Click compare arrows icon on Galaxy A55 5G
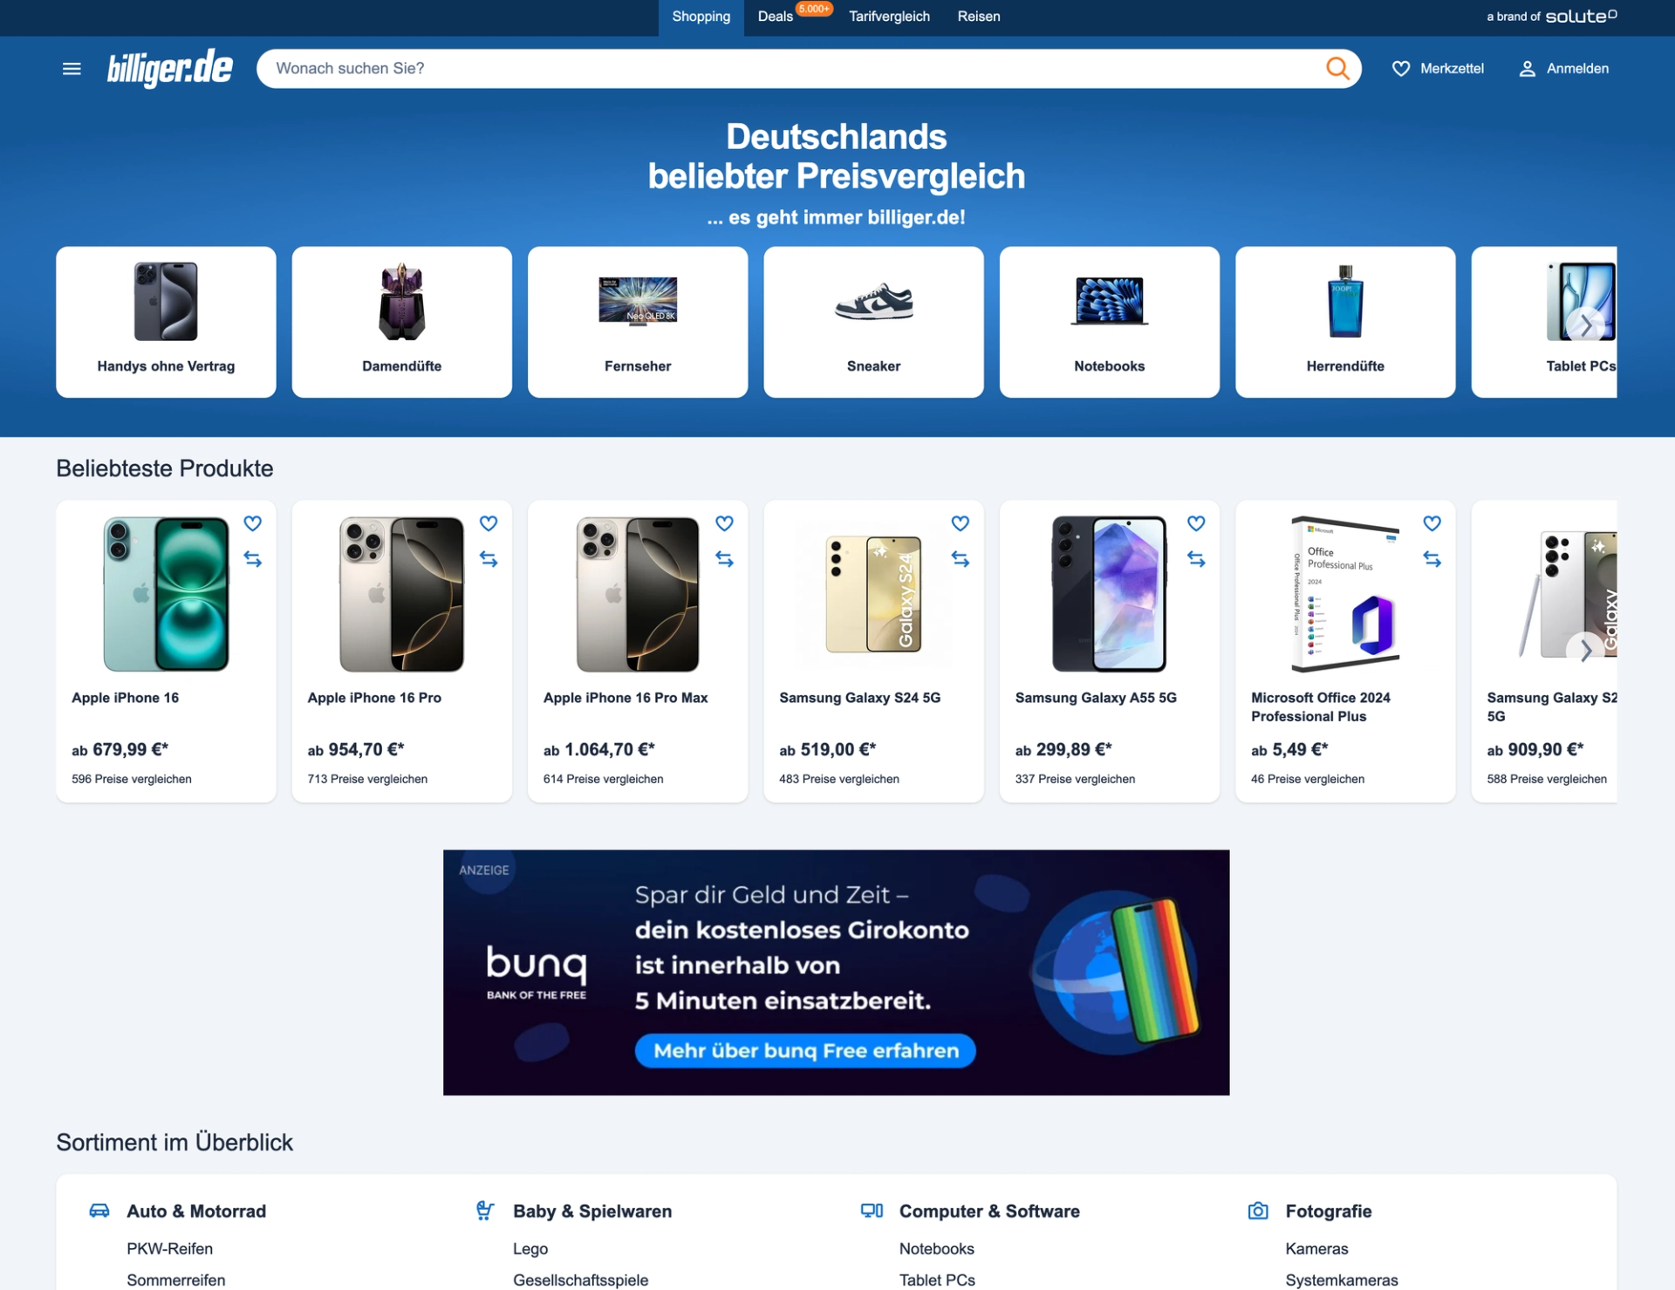 (x=1197, y=559)
